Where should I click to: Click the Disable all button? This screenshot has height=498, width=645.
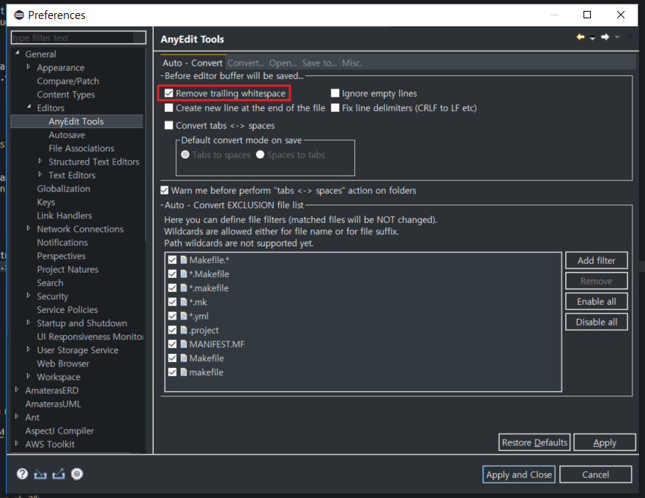coord(597,322)
